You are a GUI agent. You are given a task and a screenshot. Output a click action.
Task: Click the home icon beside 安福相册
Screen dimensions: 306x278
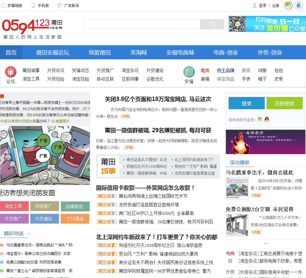3,6
